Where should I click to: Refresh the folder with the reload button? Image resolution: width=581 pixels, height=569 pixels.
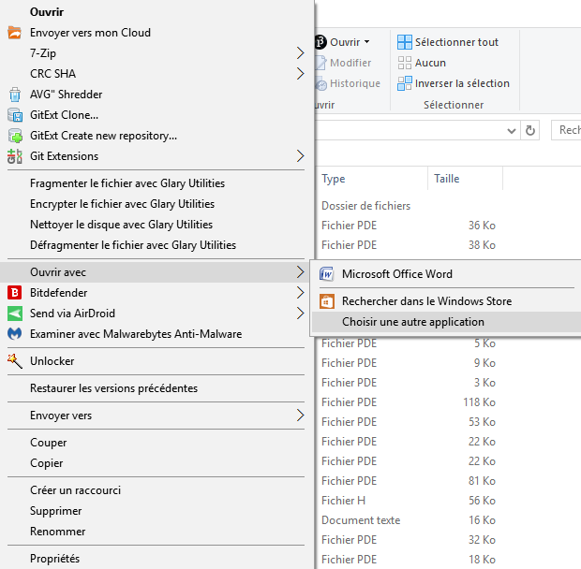click(x=530, y=131)
